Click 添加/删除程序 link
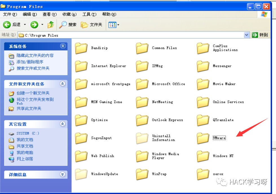This screenshot has height=194, width=276. (30, 62)
